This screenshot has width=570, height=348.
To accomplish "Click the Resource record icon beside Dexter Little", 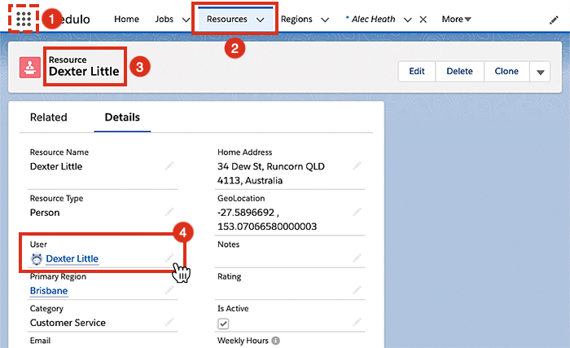I will 31,68.
